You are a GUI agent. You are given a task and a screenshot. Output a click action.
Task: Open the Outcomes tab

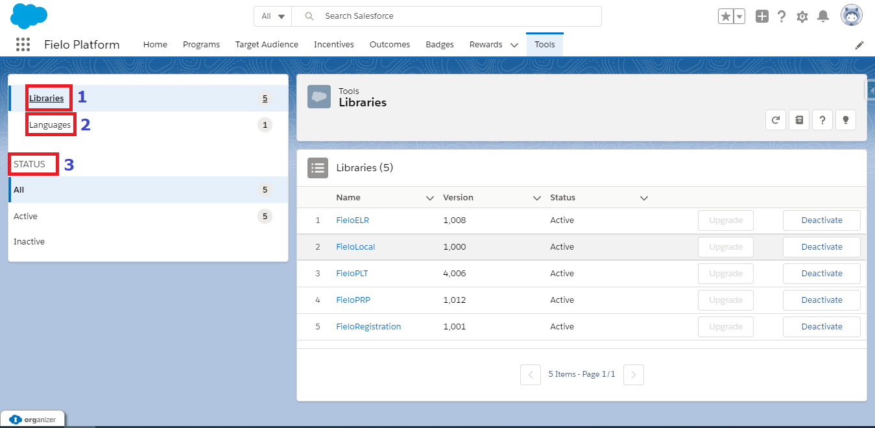click(390, 45)
